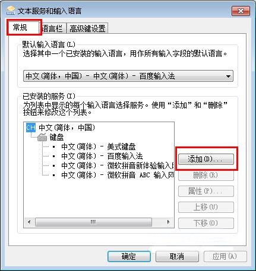Select 中文(简体) - 美式键盘 in list
This screenshot has height=271, width=256.
point(99,146)
